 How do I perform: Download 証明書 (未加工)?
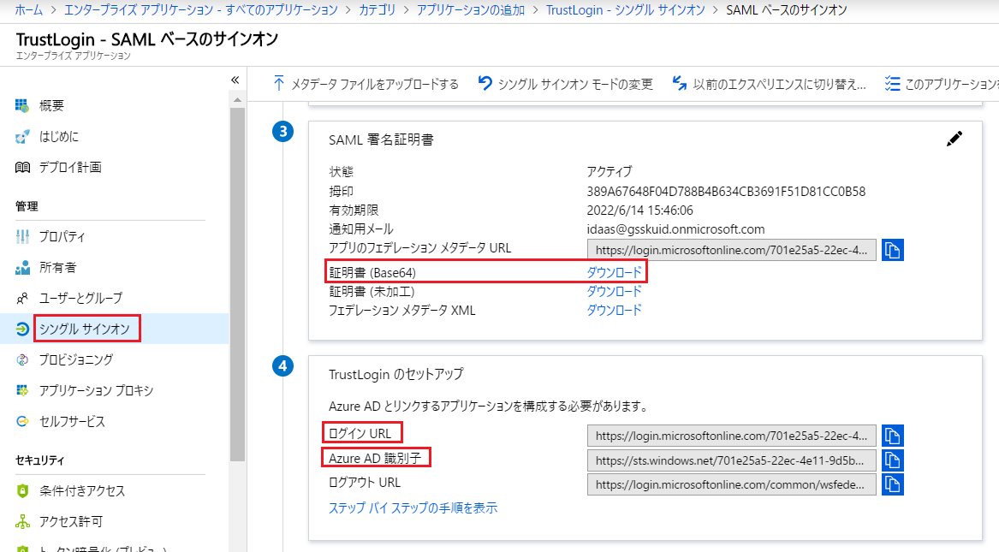pyautogui.click(x=614, y=292)
